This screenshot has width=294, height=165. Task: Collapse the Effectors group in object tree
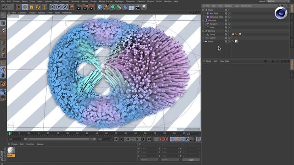pyautogui.click(x=203, y=20)
